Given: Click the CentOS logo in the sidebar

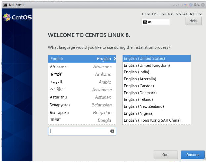Looking at the screenshot, I should (x=17, y=17).
